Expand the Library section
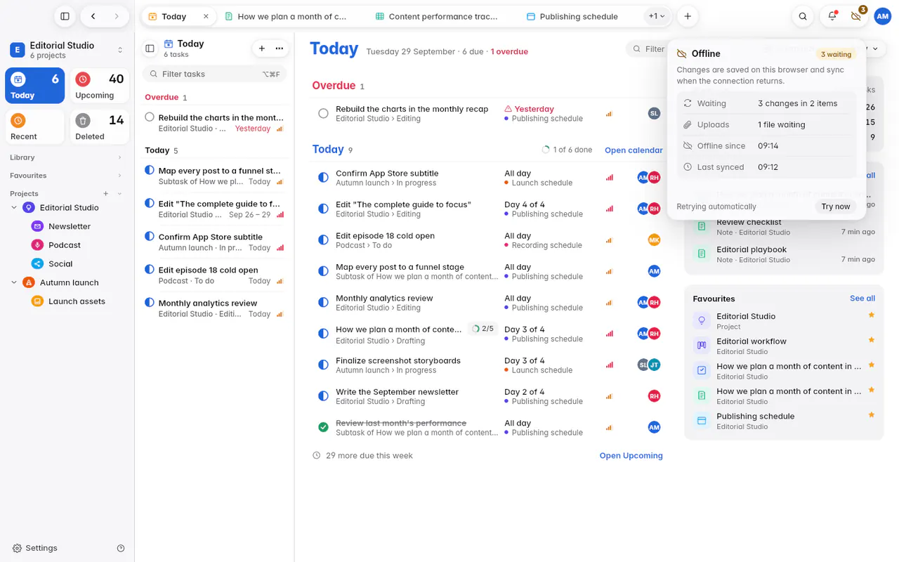The image size is (899, 562). (x=67, y=157)
